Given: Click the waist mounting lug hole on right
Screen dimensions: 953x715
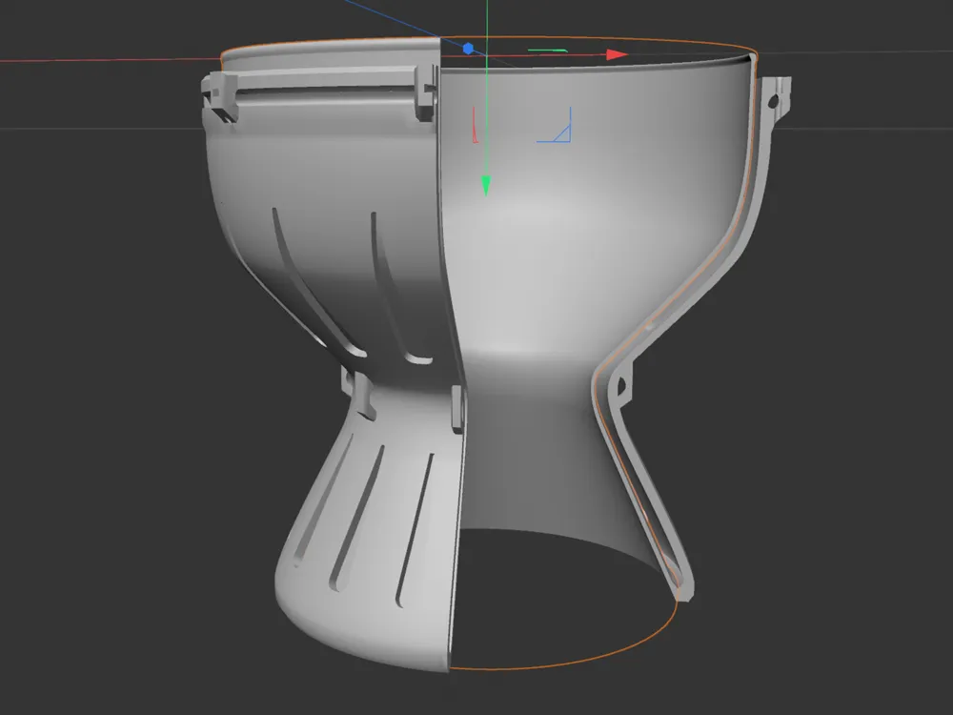Looking at the screenshot, I should (x=623, y=388).
